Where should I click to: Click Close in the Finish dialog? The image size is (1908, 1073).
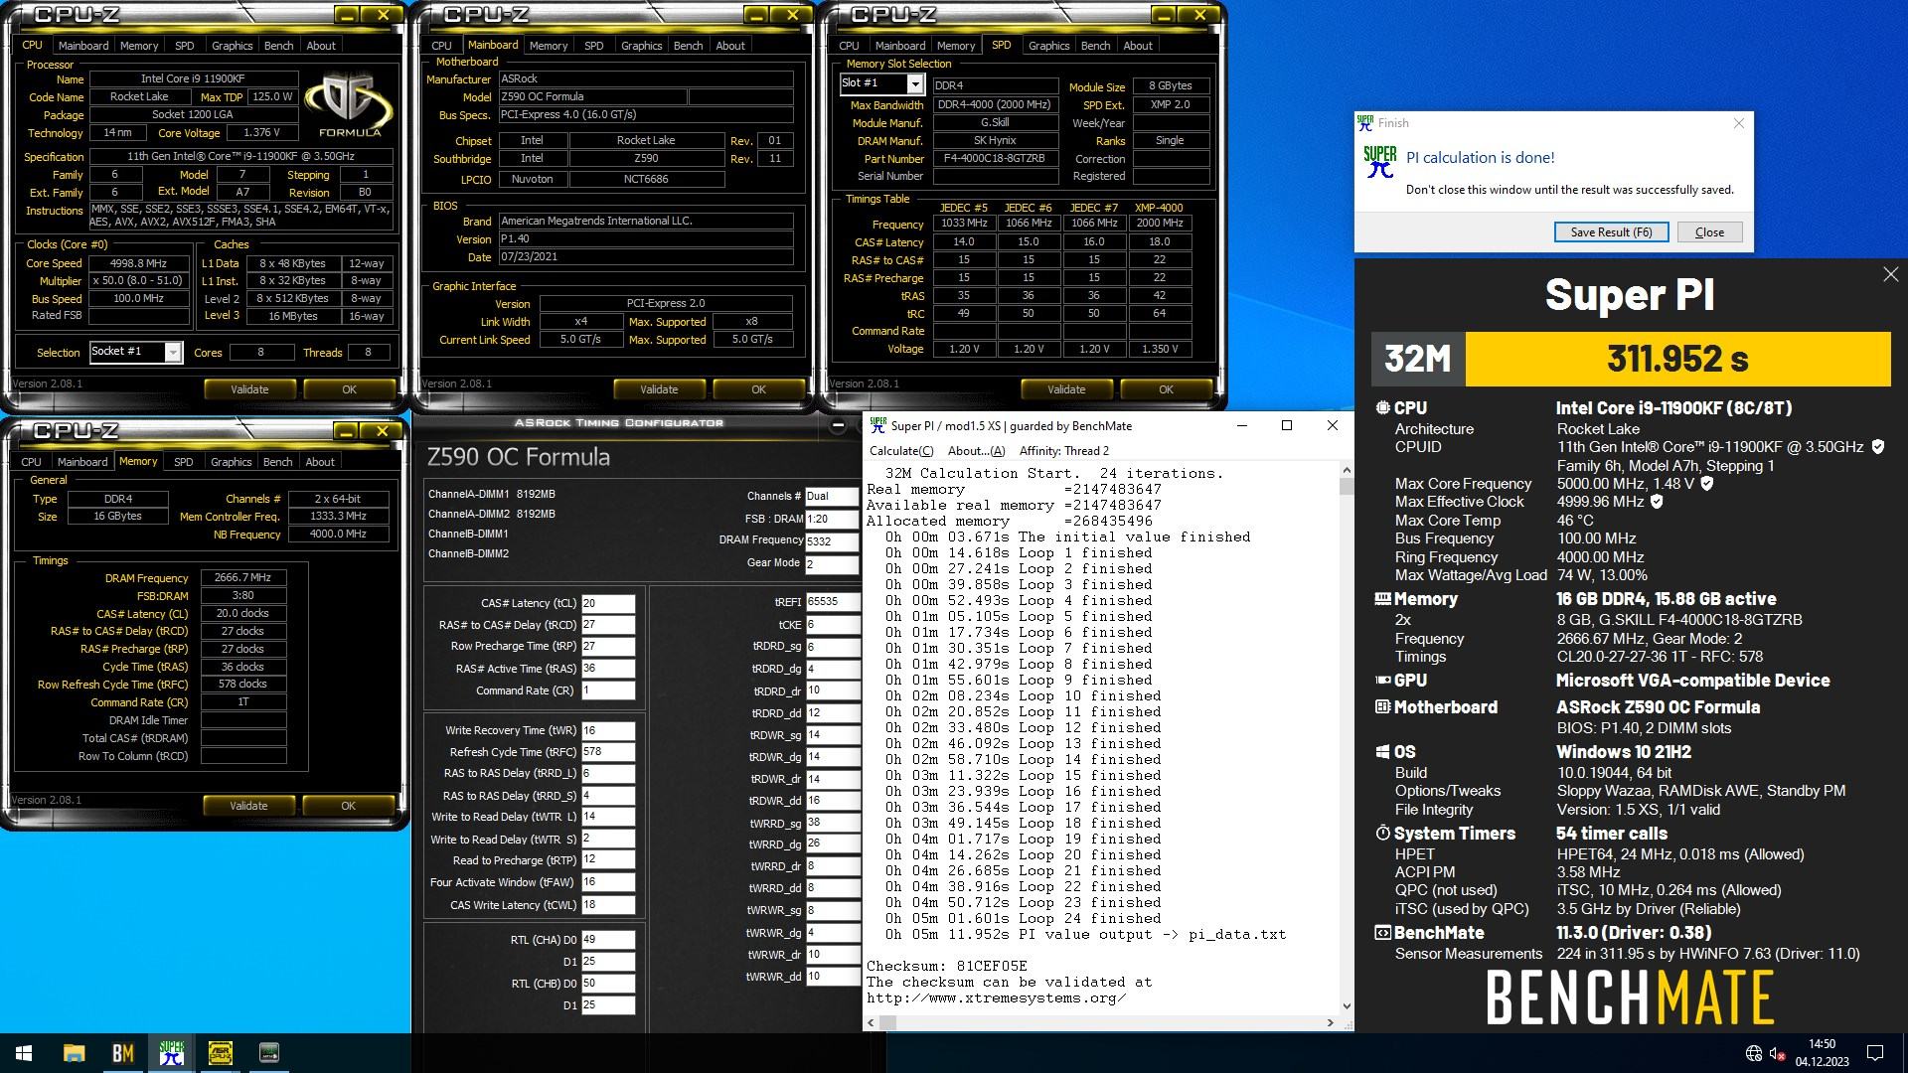(x=1709, y=231)
